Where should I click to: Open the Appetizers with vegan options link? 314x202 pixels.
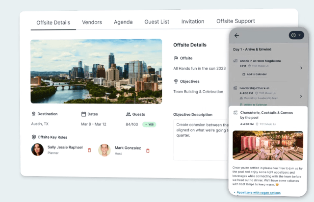(259, 193)
